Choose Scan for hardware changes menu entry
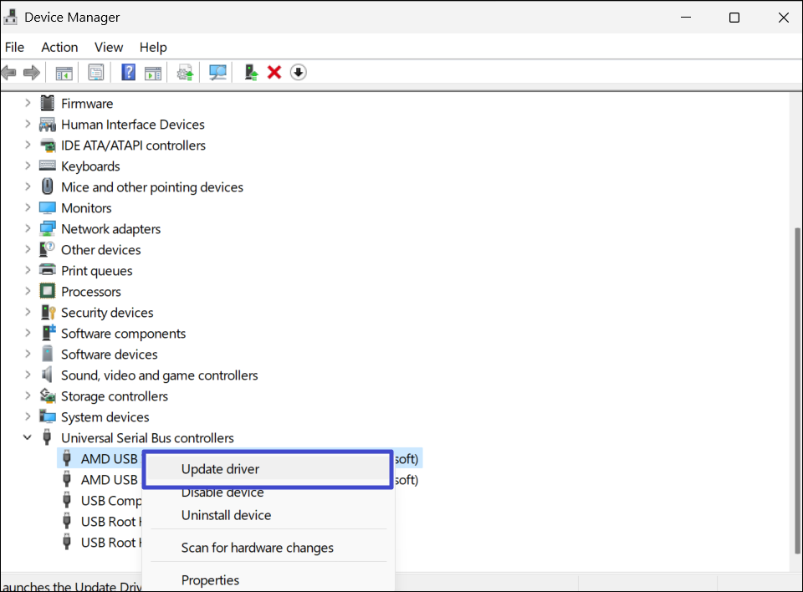 pyautogui.click(x=257, y=548)
